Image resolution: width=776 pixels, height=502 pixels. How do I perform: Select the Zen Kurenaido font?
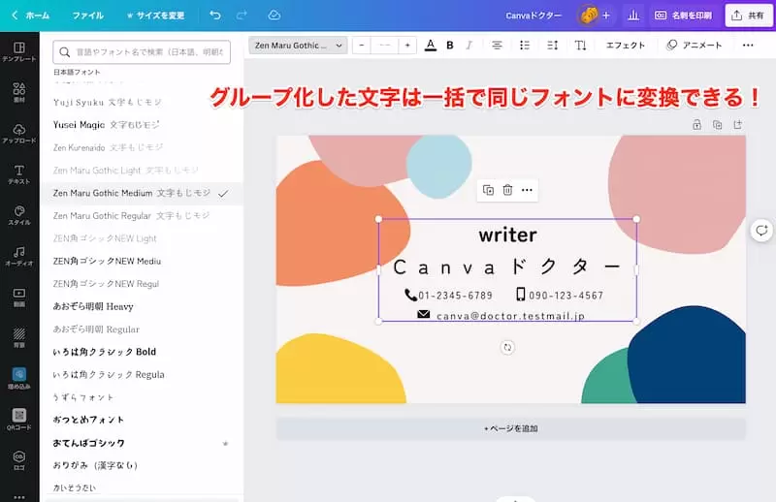141,148
